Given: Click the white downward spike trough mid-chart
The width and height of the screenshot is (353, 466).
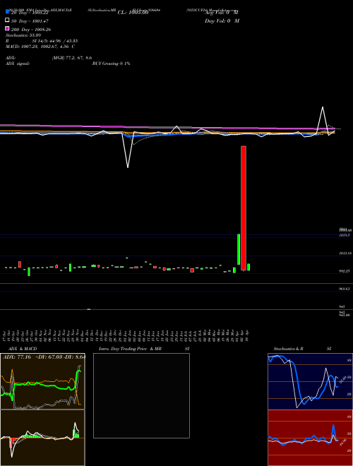Looking at the screenshot, I should point(128,167).
